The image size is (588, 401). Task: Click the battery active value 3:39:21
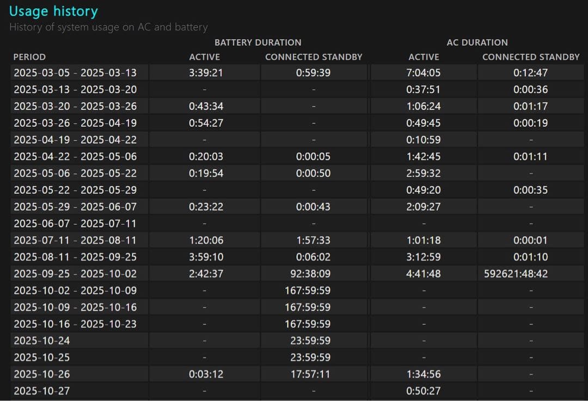pyautogui.click(x=206, y=73)
